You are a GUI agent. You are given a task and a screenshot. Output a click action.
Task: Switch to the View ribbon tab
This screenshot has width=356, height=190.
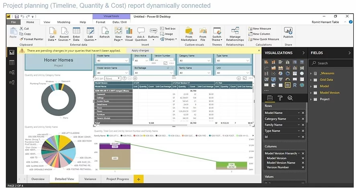(47, 22)
